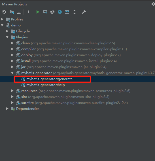Select the 'install' plugin row text
Screen dimensions: 155x161
coord(69,61)
